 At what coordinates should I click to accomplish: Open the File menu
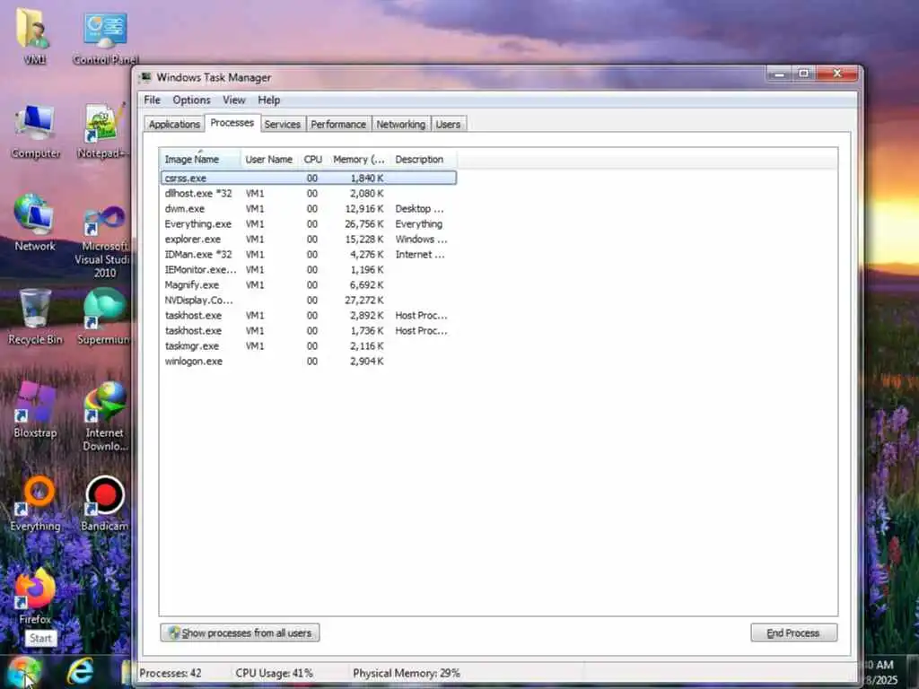[x=152, y=100]
